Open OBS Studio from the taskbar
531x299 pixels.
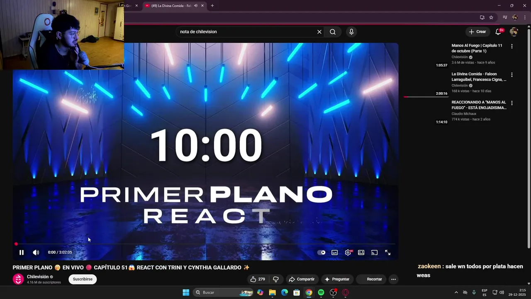click(x=333, y=292)
